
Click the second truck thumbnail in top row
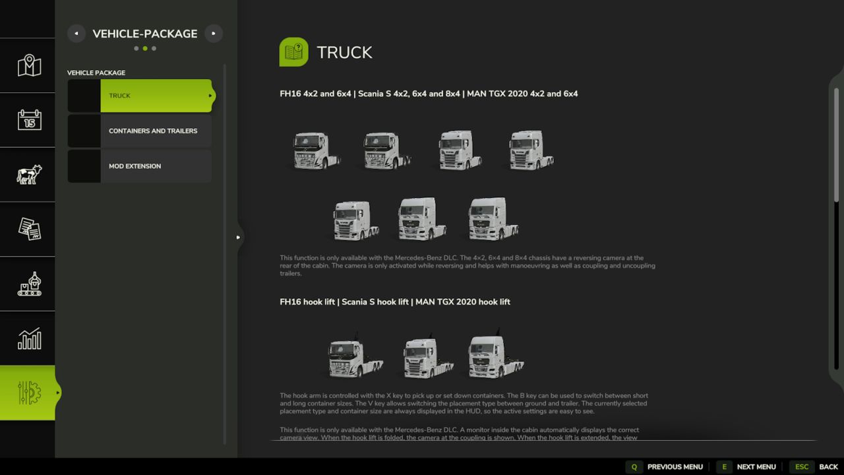(x=388, y=150)
